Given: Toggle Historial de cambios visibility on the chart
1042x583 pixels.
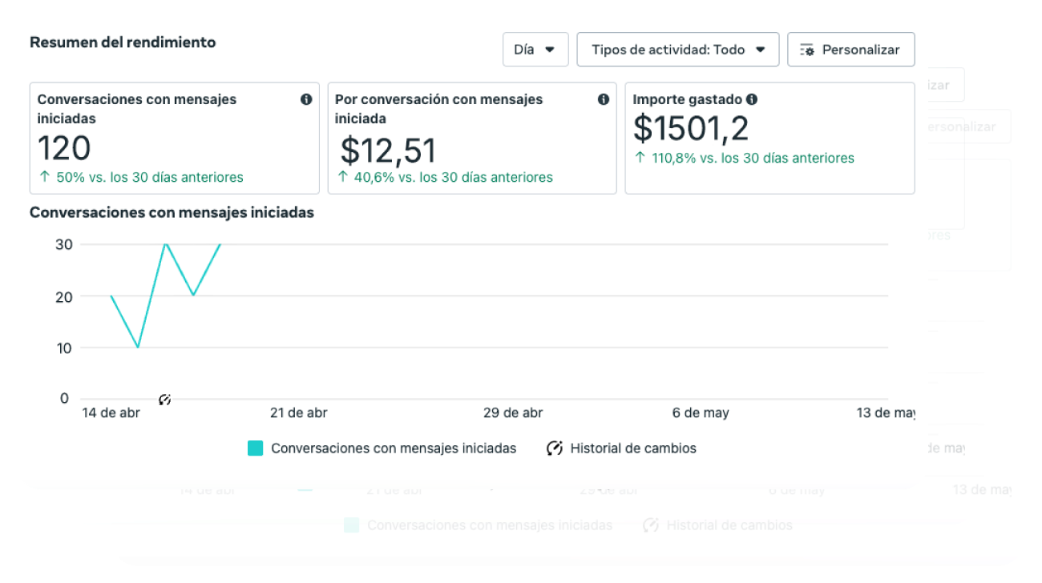Looking at the screenshot, I should click(x=632, y=448).
